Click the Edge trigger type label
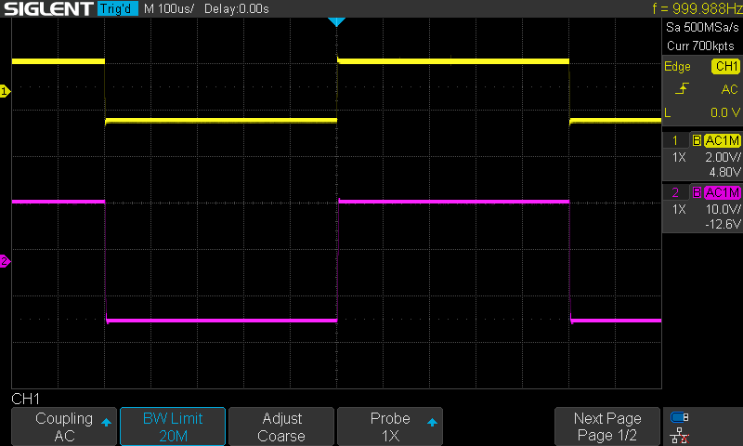Screen dimensions: 743x446 (677, 66)
